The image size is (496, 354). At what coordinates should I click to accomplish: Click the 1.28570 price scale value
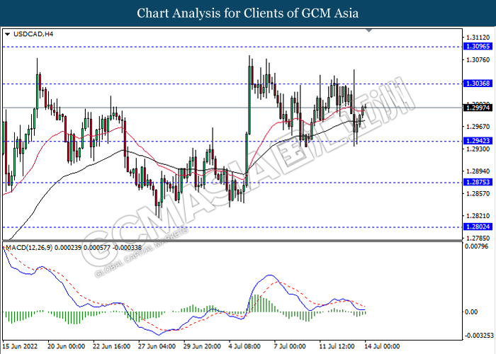[x=478, y=193]
